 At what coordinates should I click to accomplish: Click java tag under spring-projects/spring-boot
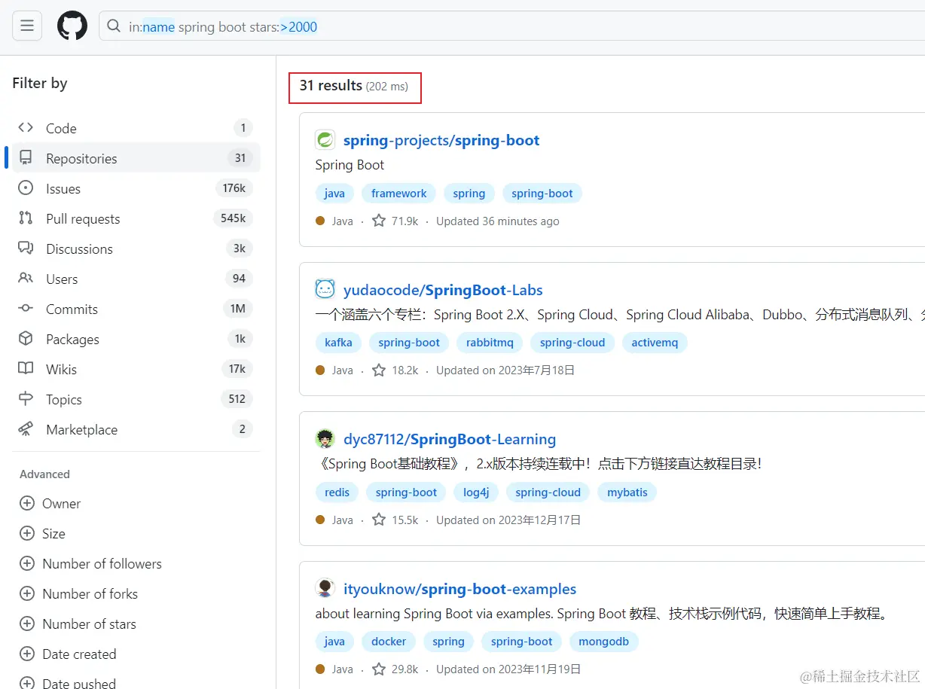[x=334, y=194]
